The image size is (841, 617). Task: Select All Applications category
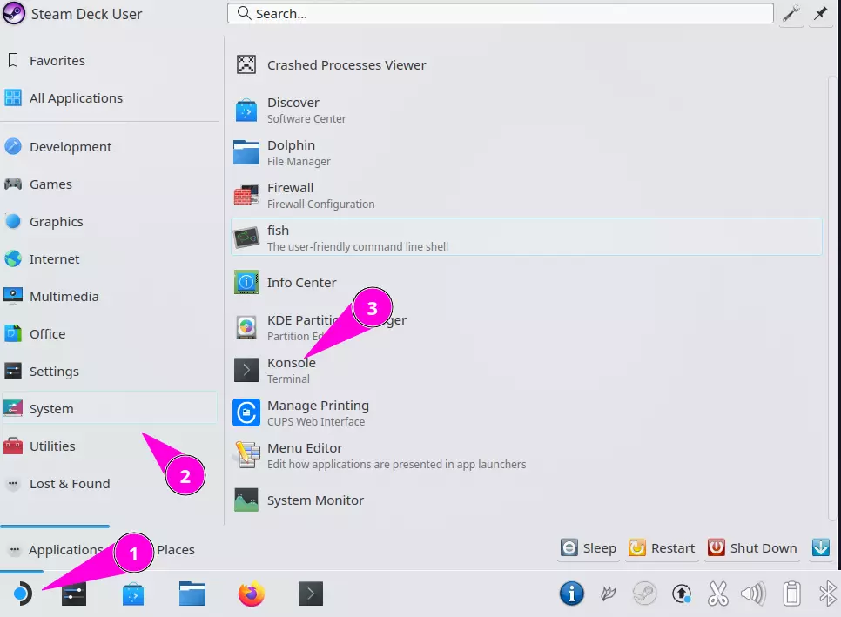110,98
